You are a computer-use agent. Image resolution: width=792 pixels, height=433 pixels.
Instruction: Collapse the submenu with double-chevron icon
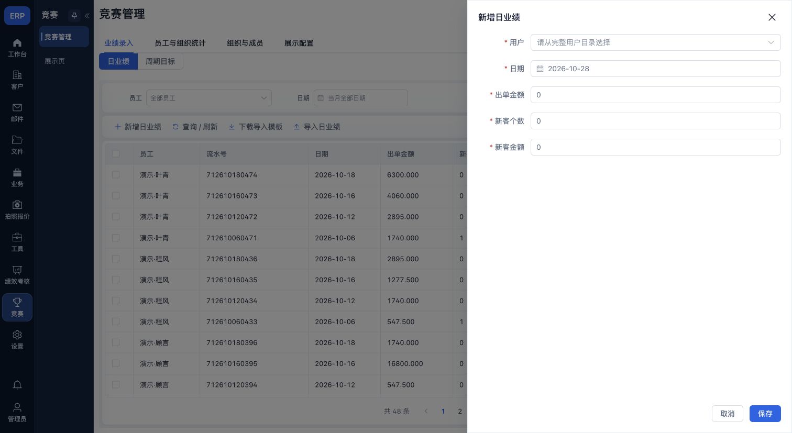tap(87, 16)
